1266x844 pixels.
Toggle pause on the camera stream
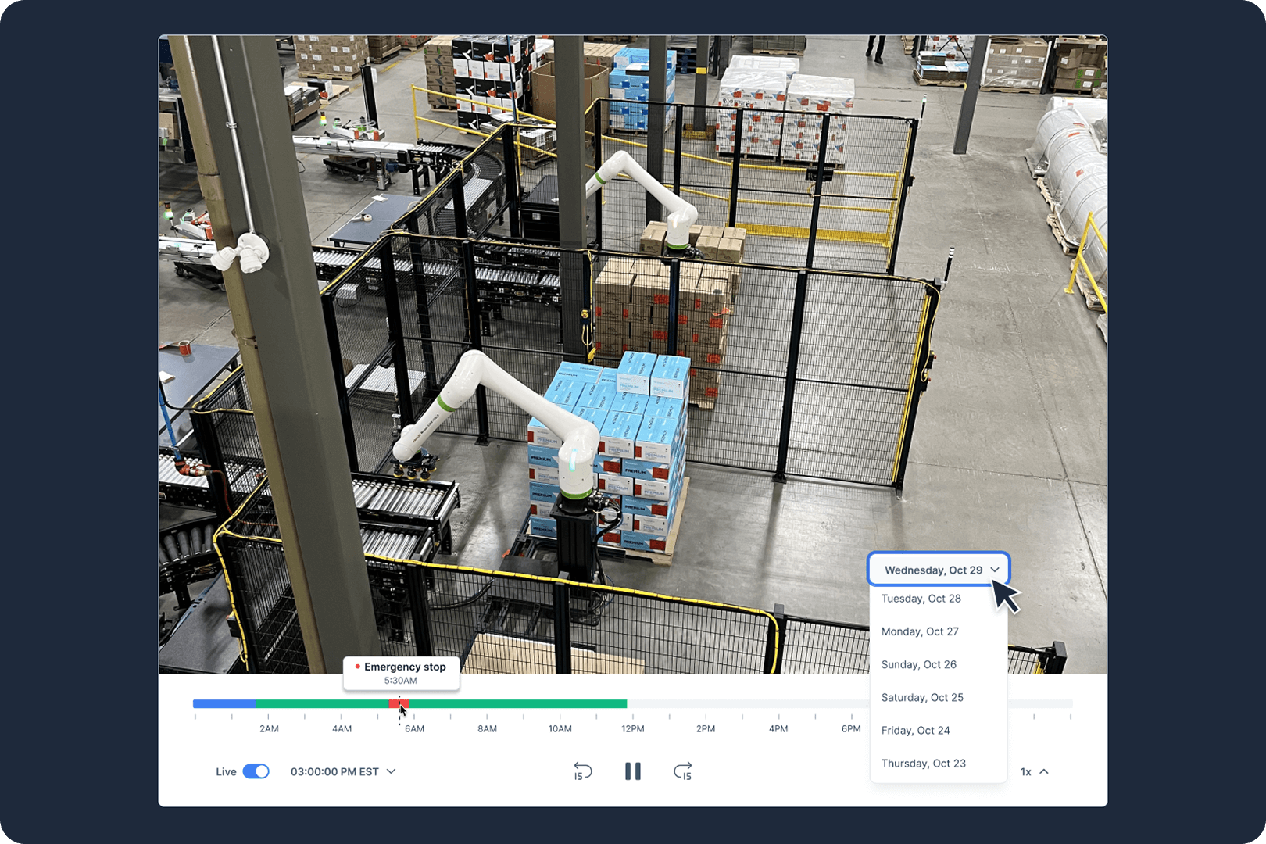[633, 772]
